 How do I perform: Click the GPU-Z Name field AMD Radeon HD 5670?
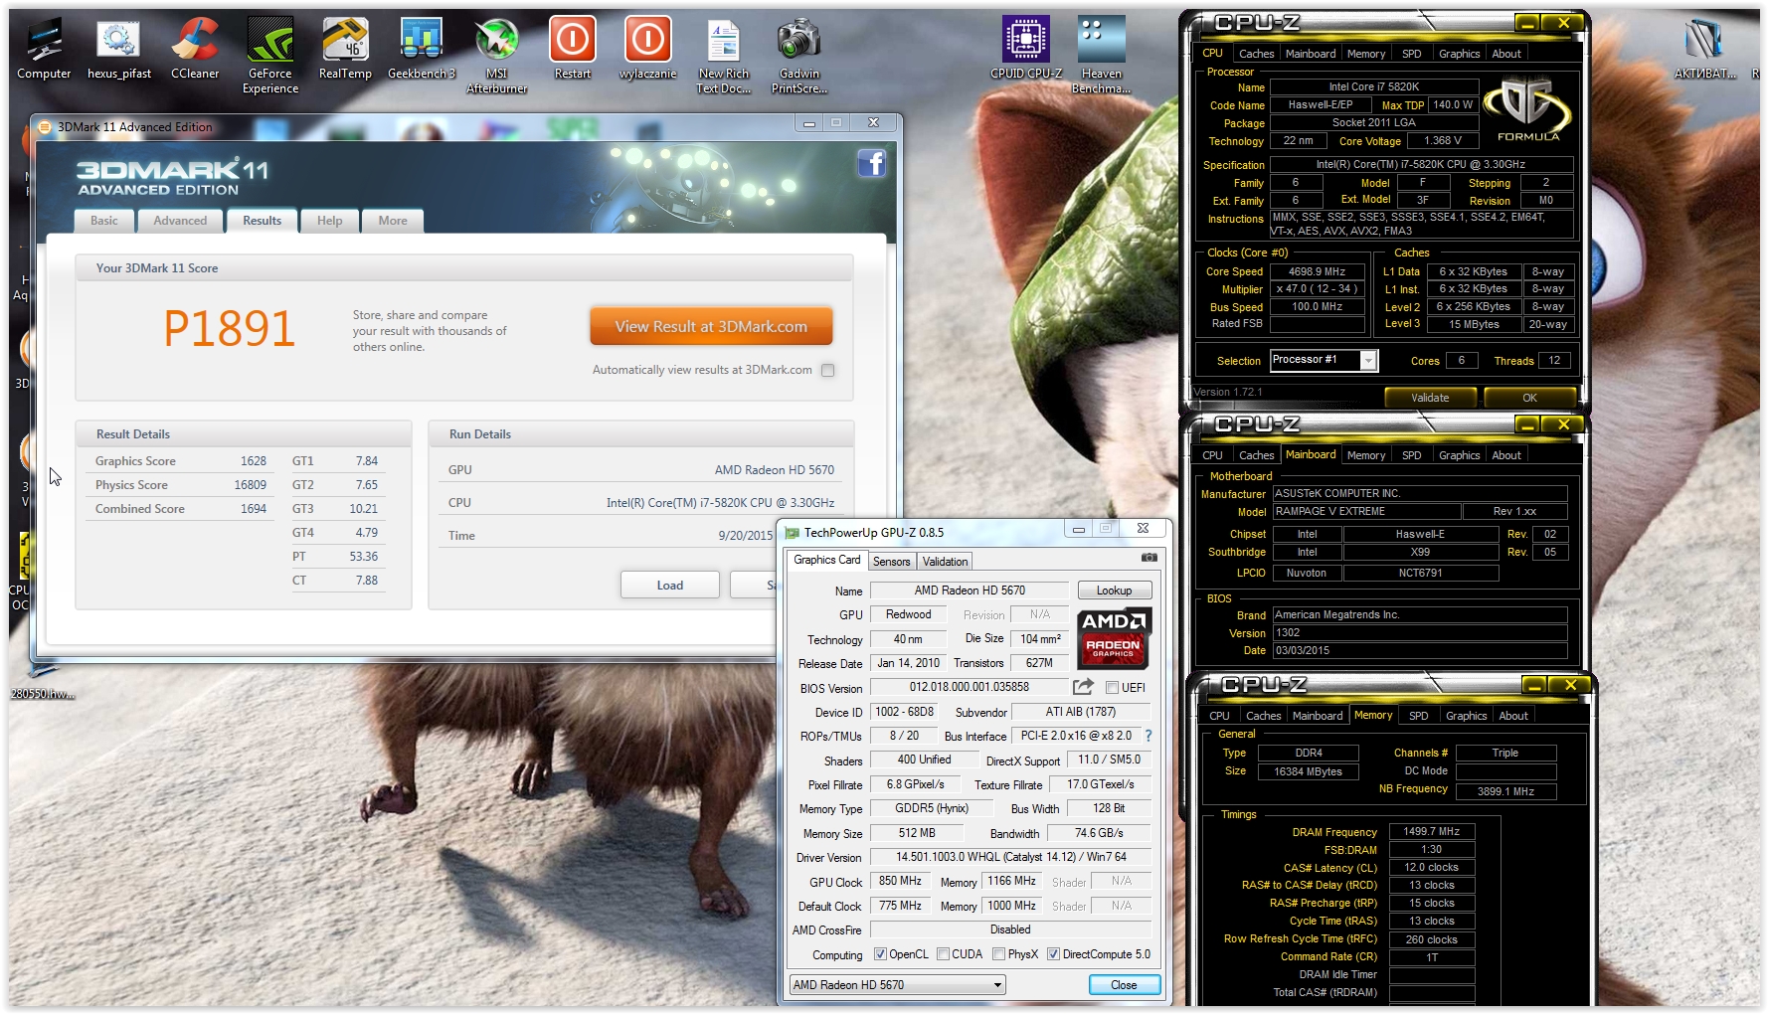click(x=970, y=591)
